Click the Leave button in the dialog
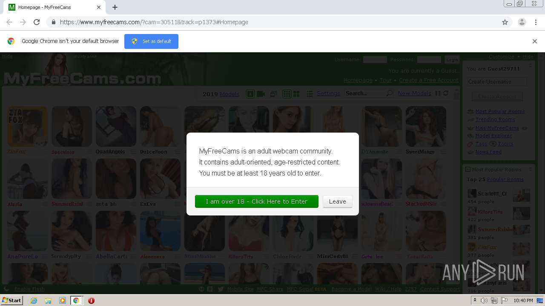This screenshot has width=545, height=306. pyautogui.click(x=337, y=201)
